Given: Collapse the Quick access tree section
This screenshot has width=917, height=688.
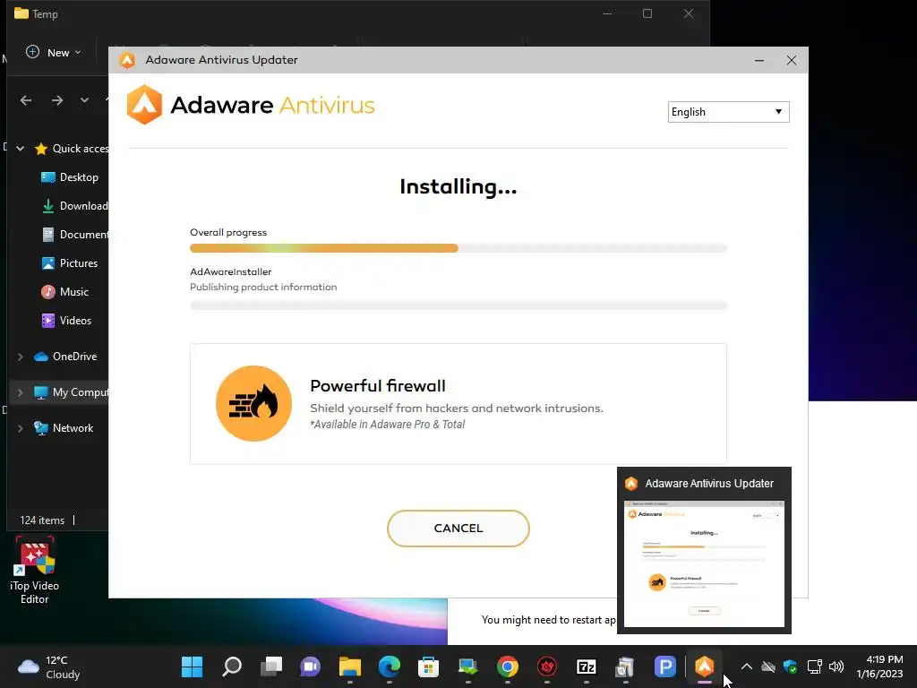Looking at the screenshot, I should click(x=21, y=149).
